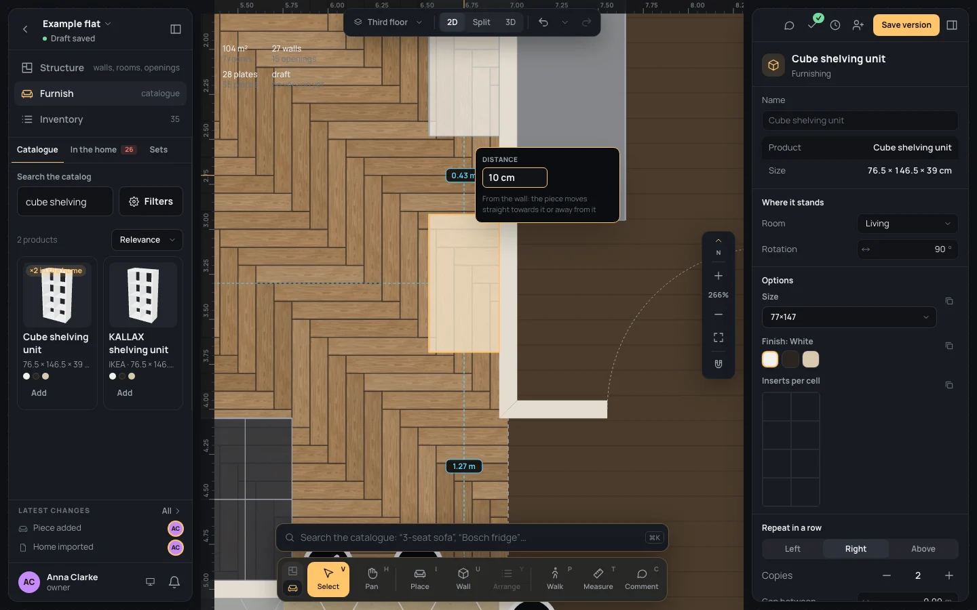Screen dimensions: 977x610
Task: Collapse the right inspector panel icon
Action: tap(952, 25)
